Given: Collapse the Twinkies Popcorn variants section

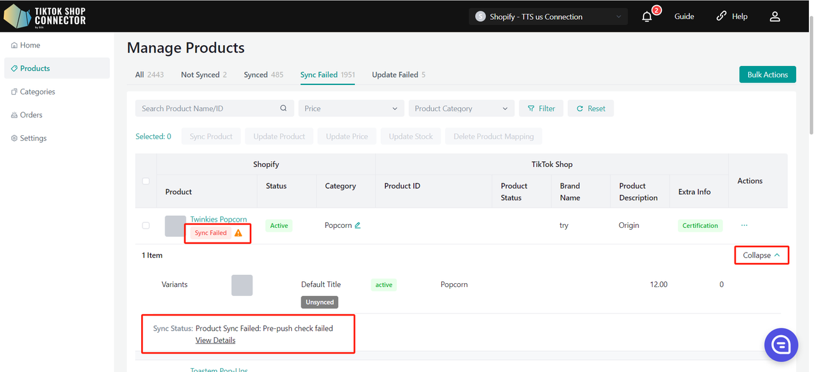Looking at the screenshot, I should point(761,255).
